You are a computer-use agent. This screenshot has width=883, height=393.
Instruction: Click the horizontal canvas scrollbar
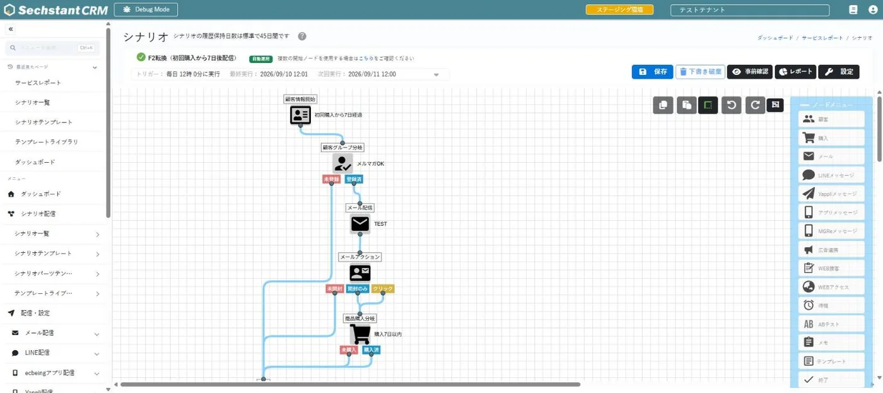[350, 384]
